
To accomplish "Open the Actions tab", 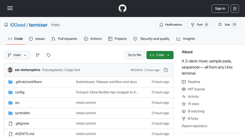I will [x=93, y=39].
